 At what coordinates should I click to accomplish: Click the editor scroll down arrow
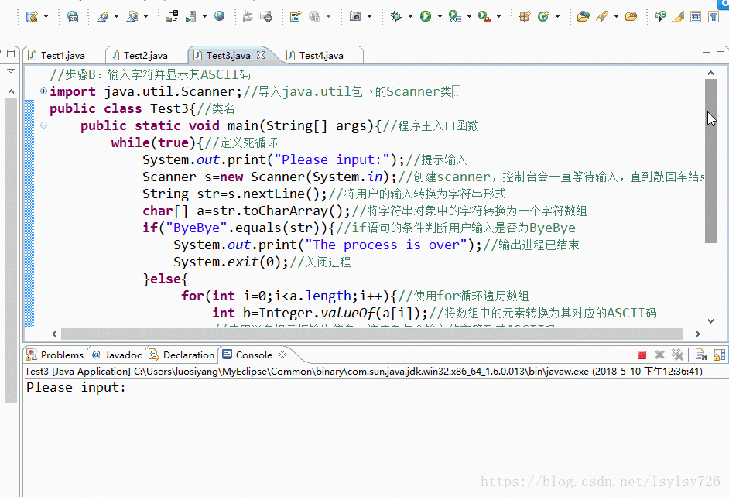[710, 320]
